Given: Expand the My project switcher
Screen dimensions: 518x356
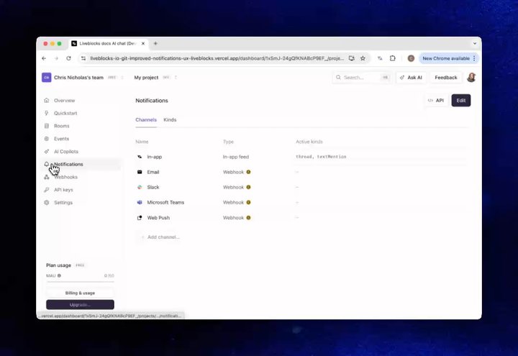Looking at the screenshot, I should tap(176, 78).
